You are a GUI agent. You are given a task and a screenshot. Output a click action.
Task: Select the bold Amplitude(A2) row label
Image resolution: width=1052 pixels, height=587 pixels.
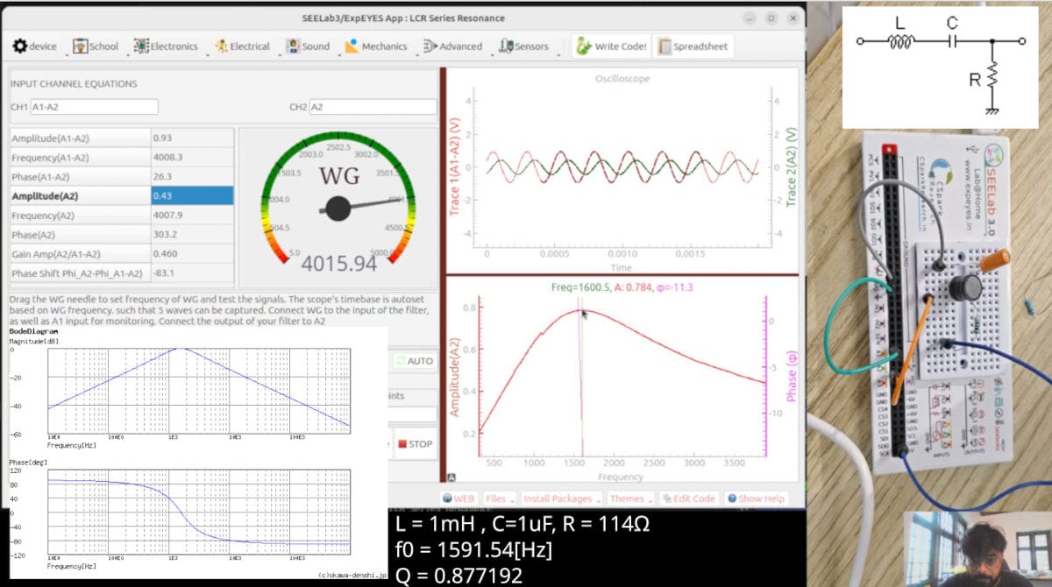pos(80,196)
